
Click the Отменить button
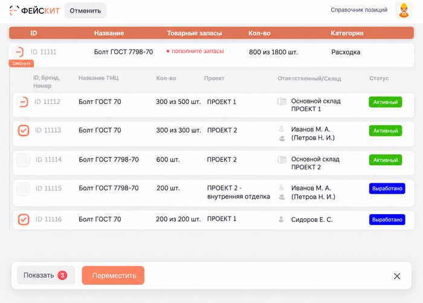(x=85, y=10)
